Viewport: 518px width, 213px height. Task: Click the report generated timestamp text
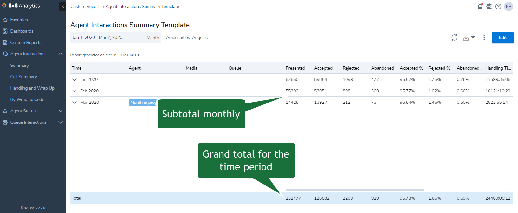pyautogui.click(x=104, y=55)
